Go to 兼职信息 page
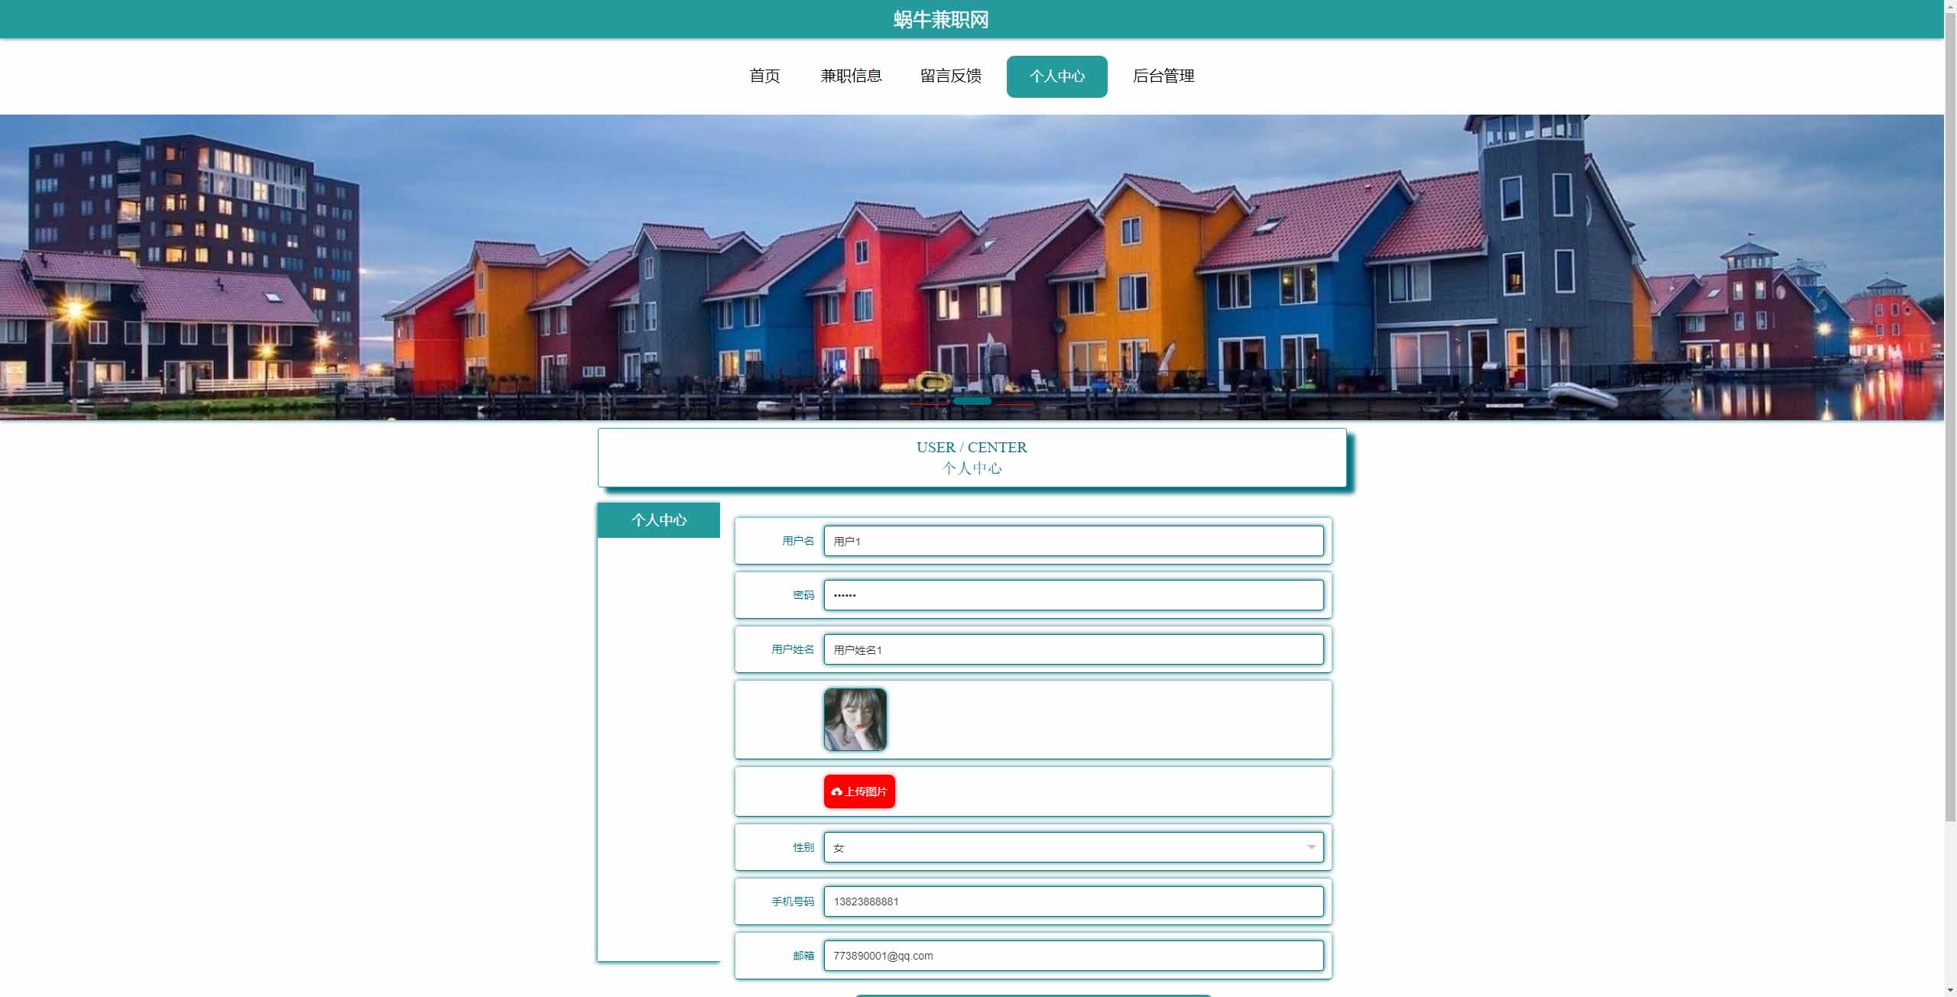 [851, 76]
